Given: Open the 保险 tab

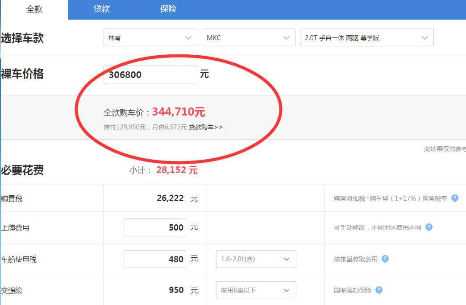Looking at the screenshot, I should pyautogui.click(x=168, y=9).
